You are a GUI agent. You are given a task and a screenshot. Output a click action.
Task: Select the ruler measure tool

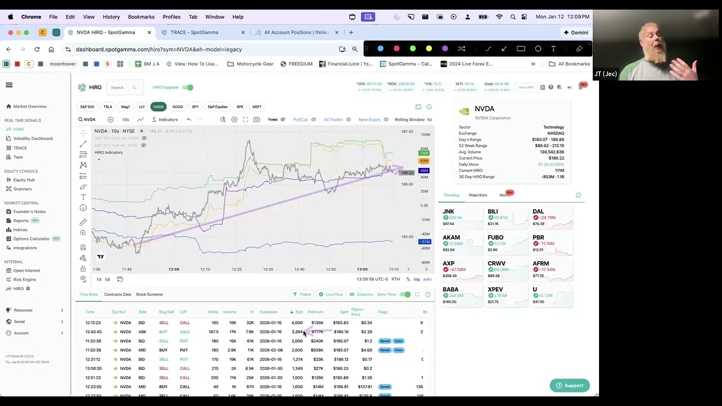[83, 222]
